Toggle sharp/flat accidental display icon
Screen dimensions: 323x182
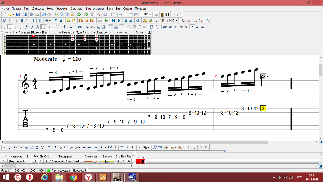(208, 20)
